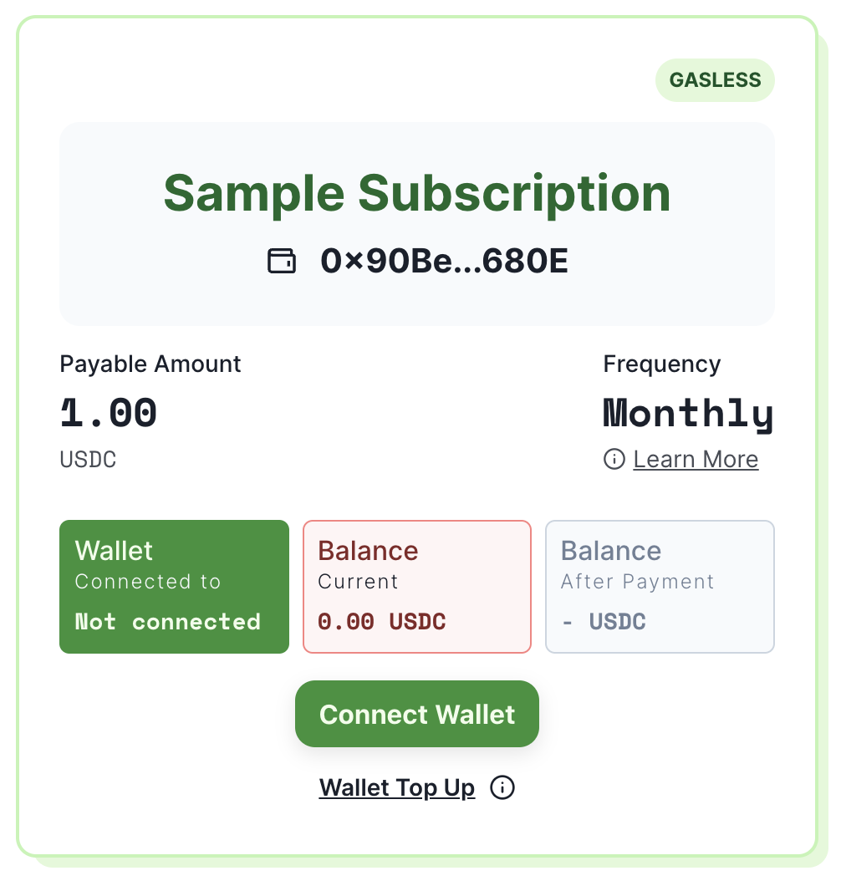Select the Balance Current card heading
841x886 pixels.
pyautogui.click(x=368, y=551)
